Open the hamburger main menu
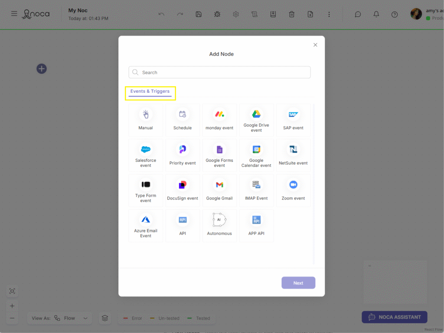Screen dimensions: 444x333 pyautogui.click(x=14, y=13)
